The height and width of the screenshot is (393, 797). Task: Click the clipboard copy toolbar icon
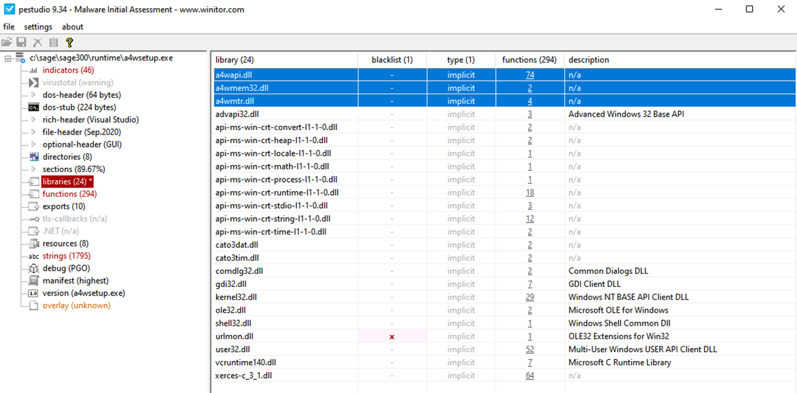[x=54, y=43]
